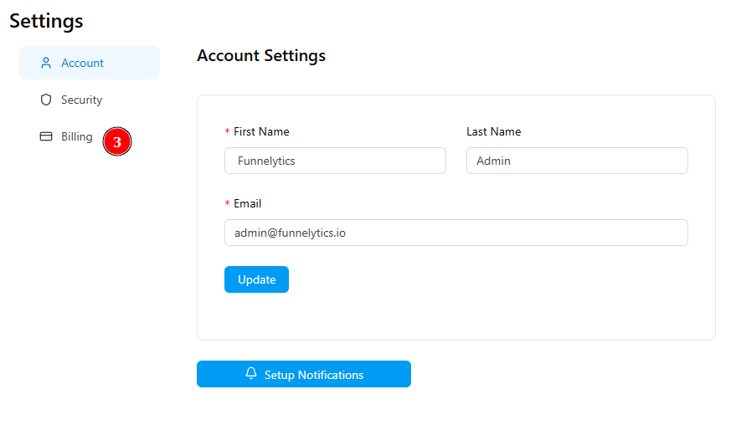Focus the Email field with admin@funnelytics.io
Screen dimensions: 731x430
coord(456,233)
